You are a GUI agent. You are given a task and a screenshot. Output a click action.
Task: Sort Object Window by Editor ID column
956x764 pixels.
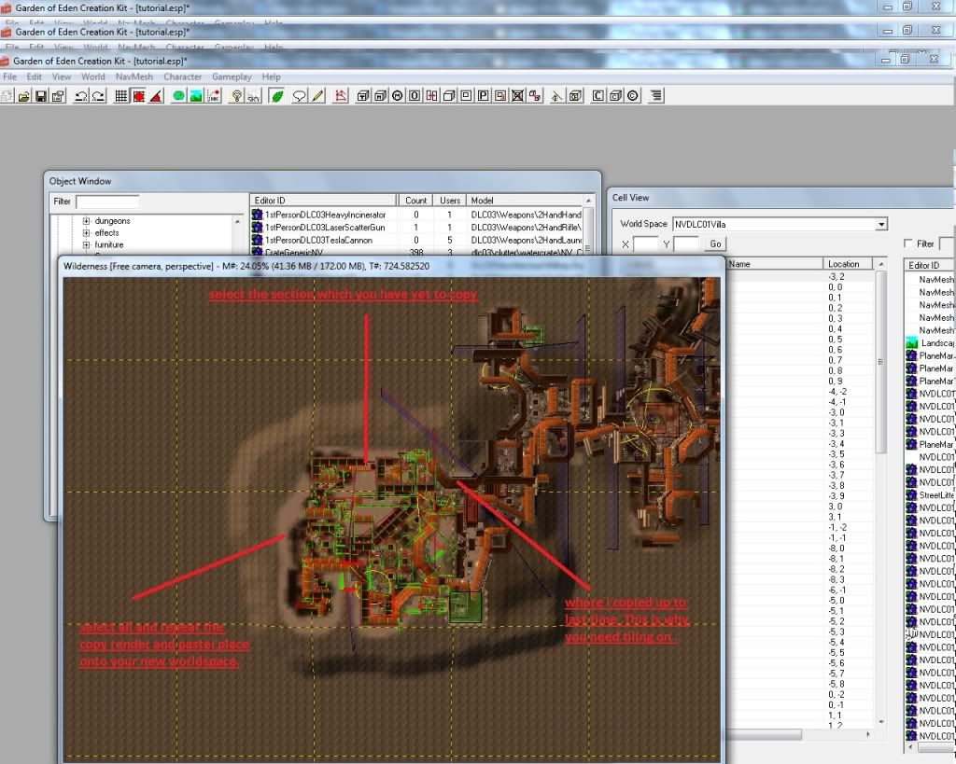click(324, 201)
